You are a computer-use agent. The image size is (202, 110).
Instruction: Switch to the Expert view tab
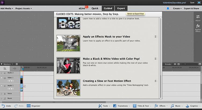pos(121,8)
